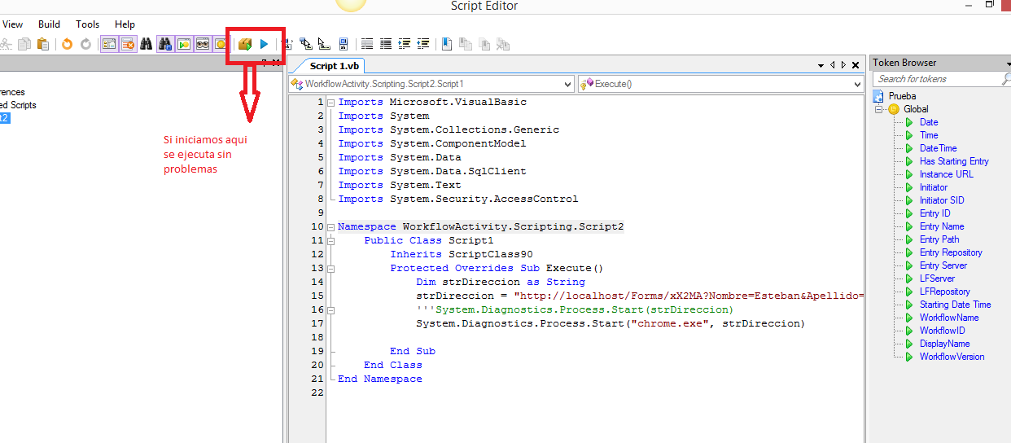Click the Paste clipboard icon

tap(43, 44)
